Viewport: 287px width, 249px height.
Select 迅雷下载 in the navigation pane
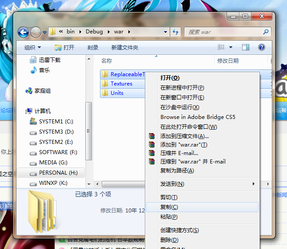pyautogui.click(x=45, y=60)
